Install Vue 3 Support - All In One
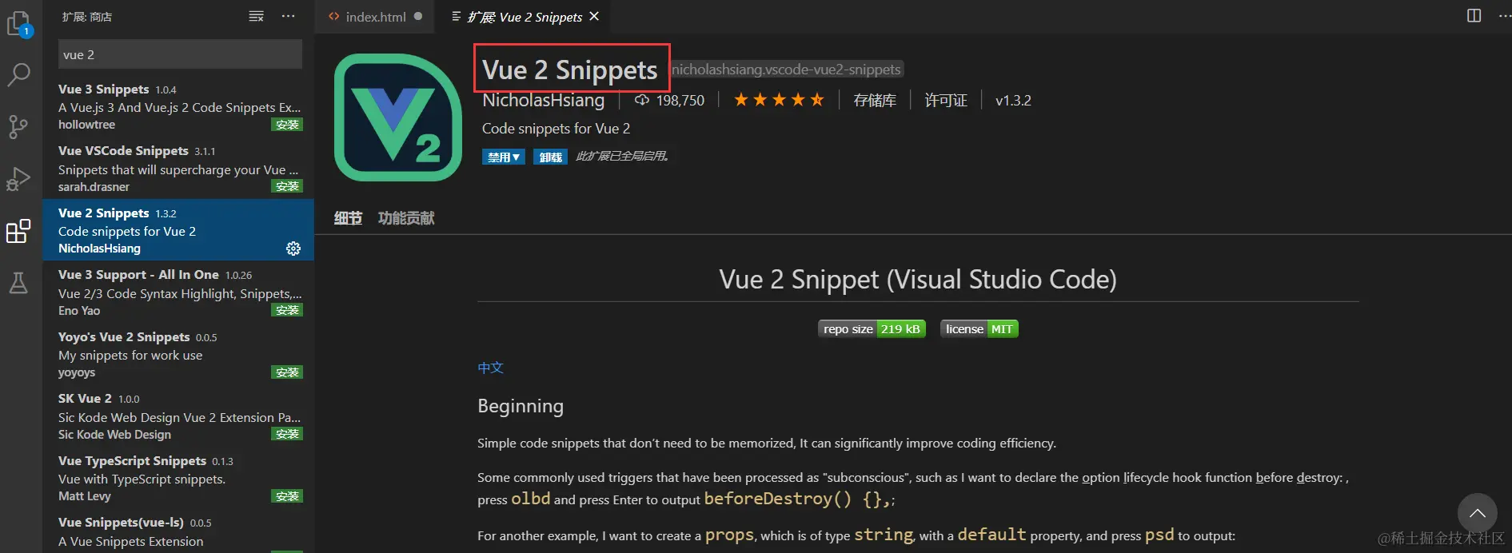Screen dimensions: 1512x553 (287, 310)
